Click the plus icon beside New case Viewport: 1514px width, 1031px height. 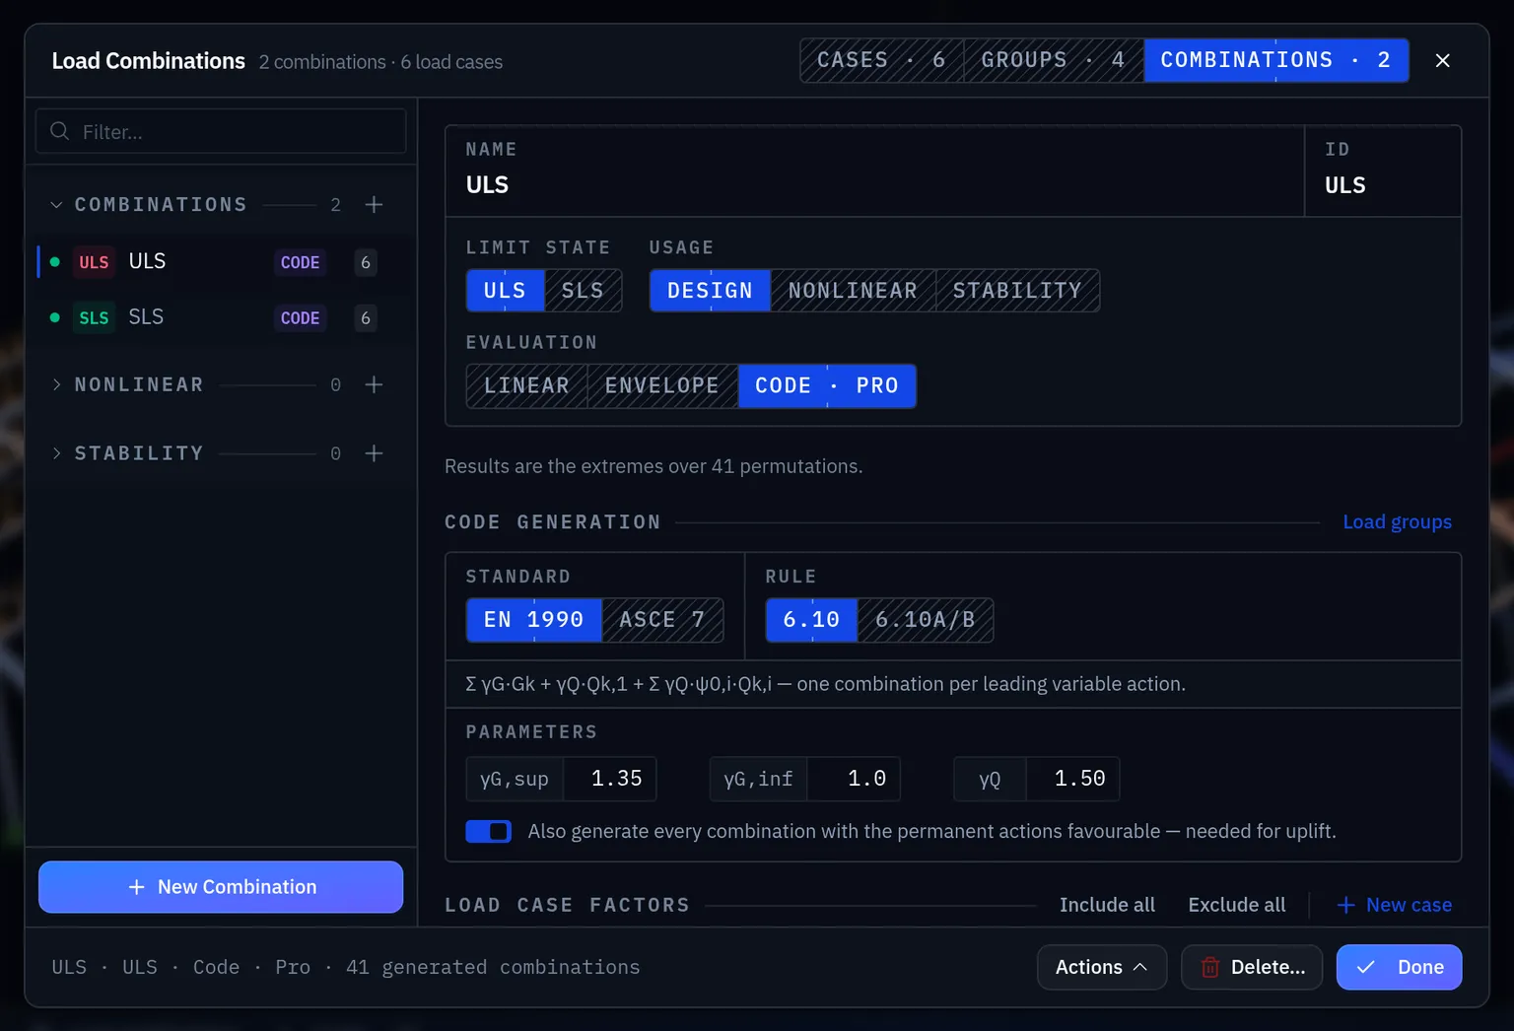(x=1345, y=905)
